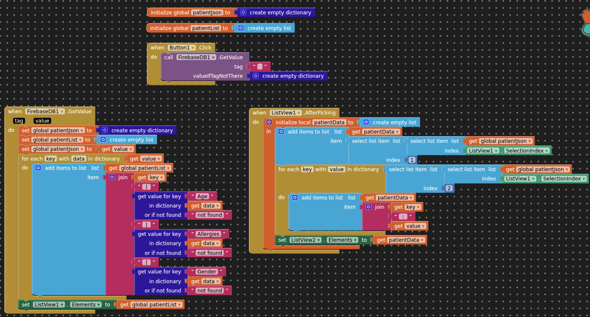Click the "Allergies" text string field
The width and height of the screenshot is (590, 317).
[208, 234]
